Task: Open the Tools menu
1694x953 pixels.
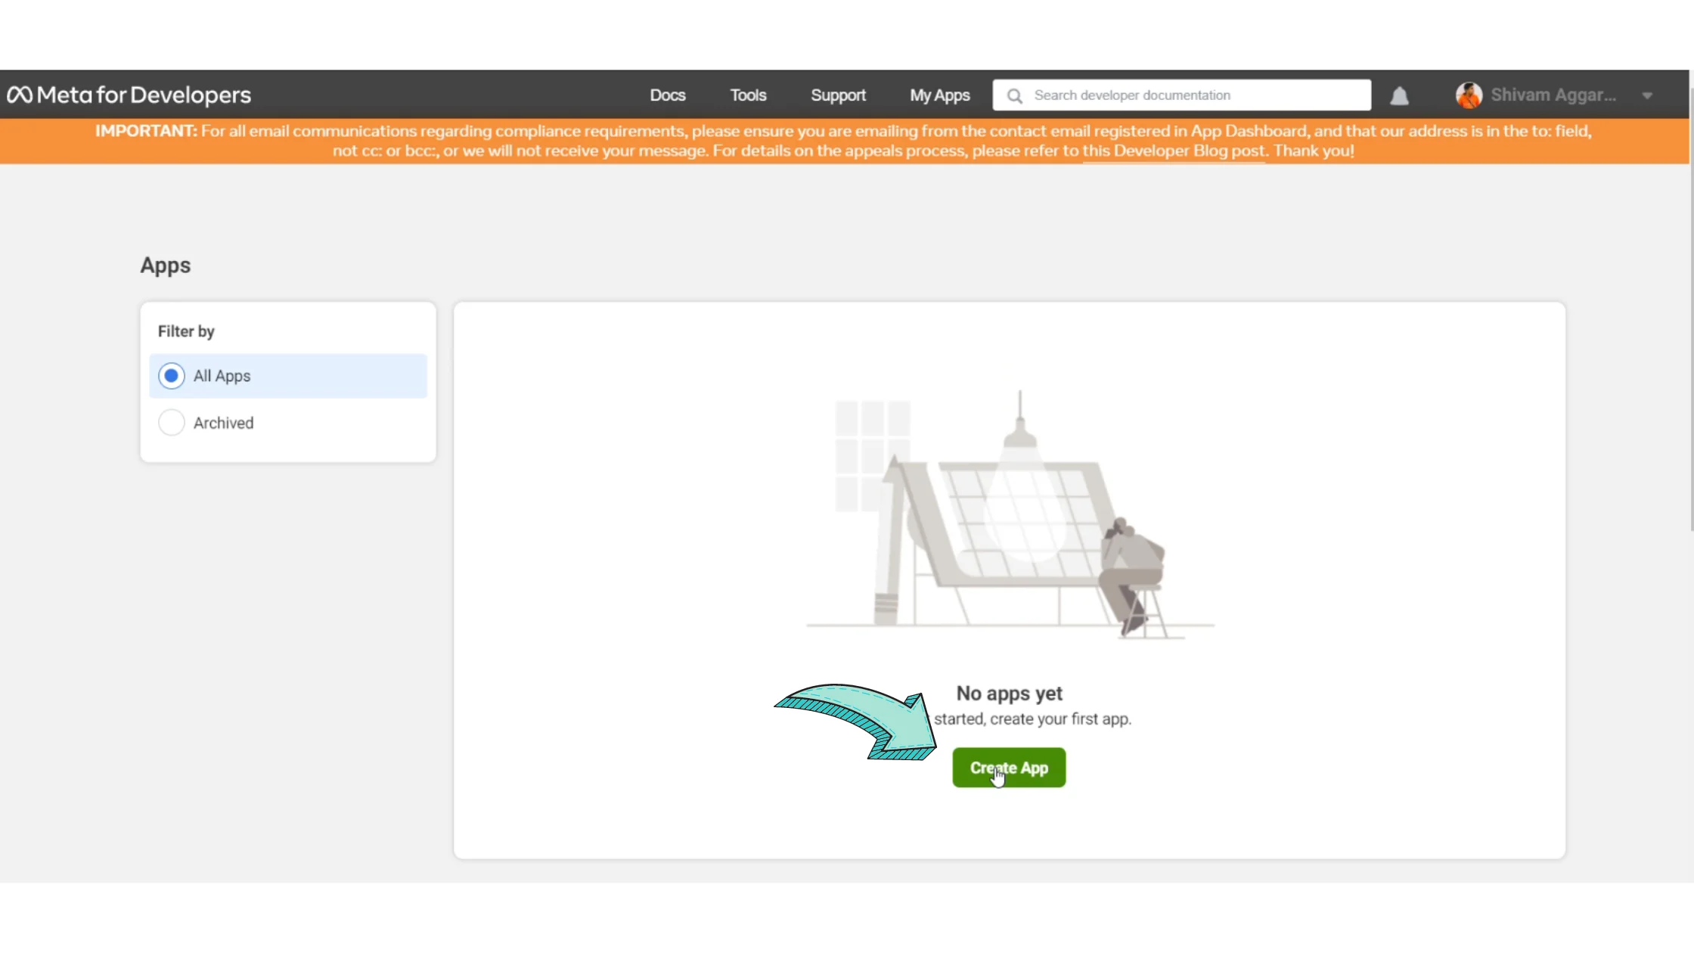Action: 748,95
